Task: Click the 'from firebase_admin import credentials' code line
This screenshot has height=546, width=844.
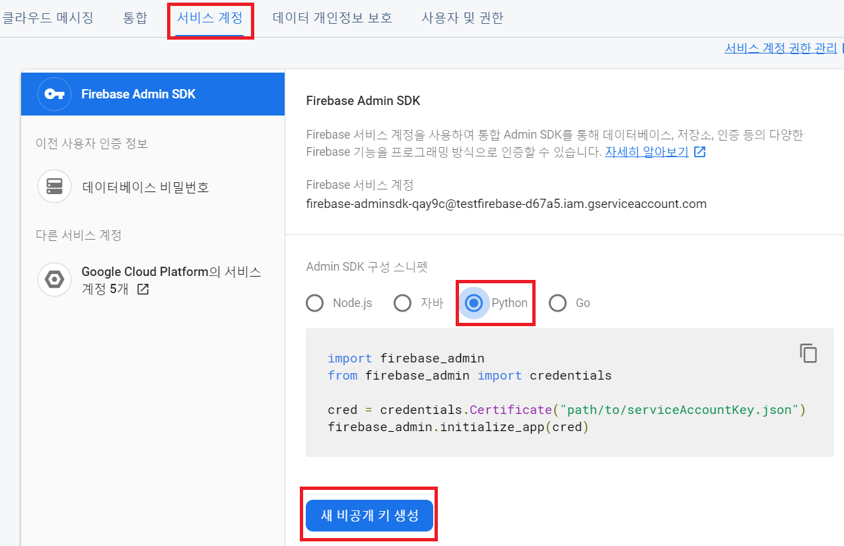Action: coord(470,376)
